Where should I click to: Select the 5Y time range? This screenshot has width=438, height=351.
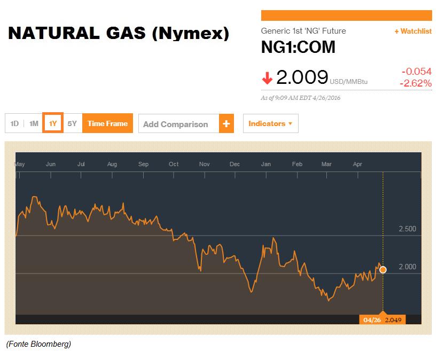coord(72,123)
